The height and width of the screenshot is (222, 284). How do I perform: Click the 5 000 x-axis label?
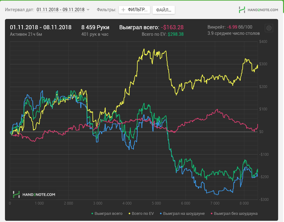point(156,203)
